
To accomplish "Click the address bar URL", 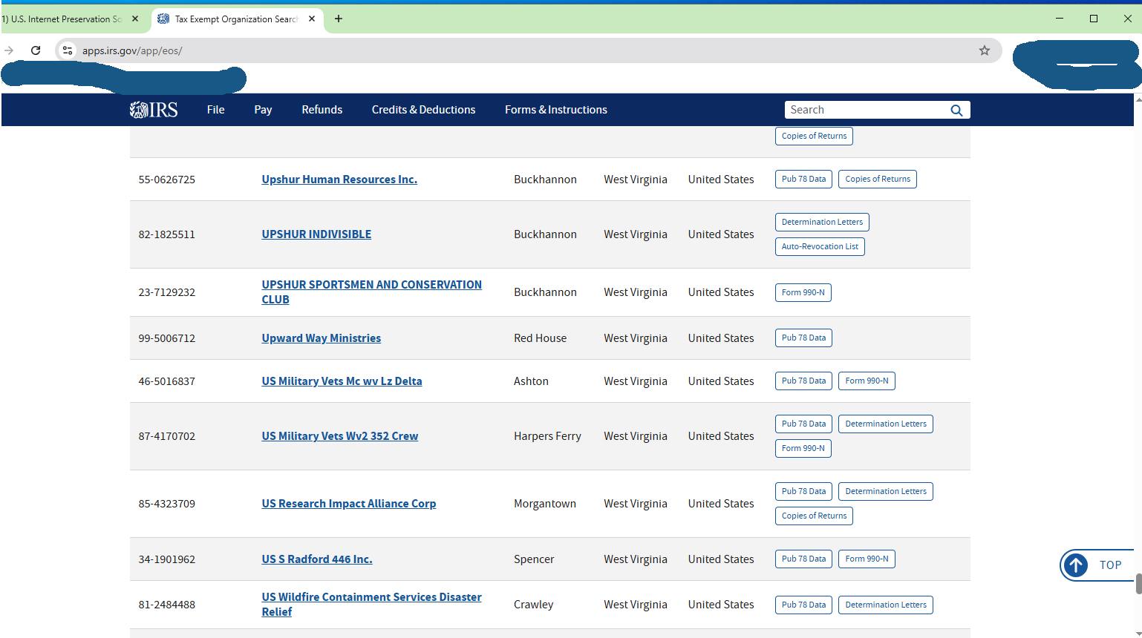I will tap(132, 50).
